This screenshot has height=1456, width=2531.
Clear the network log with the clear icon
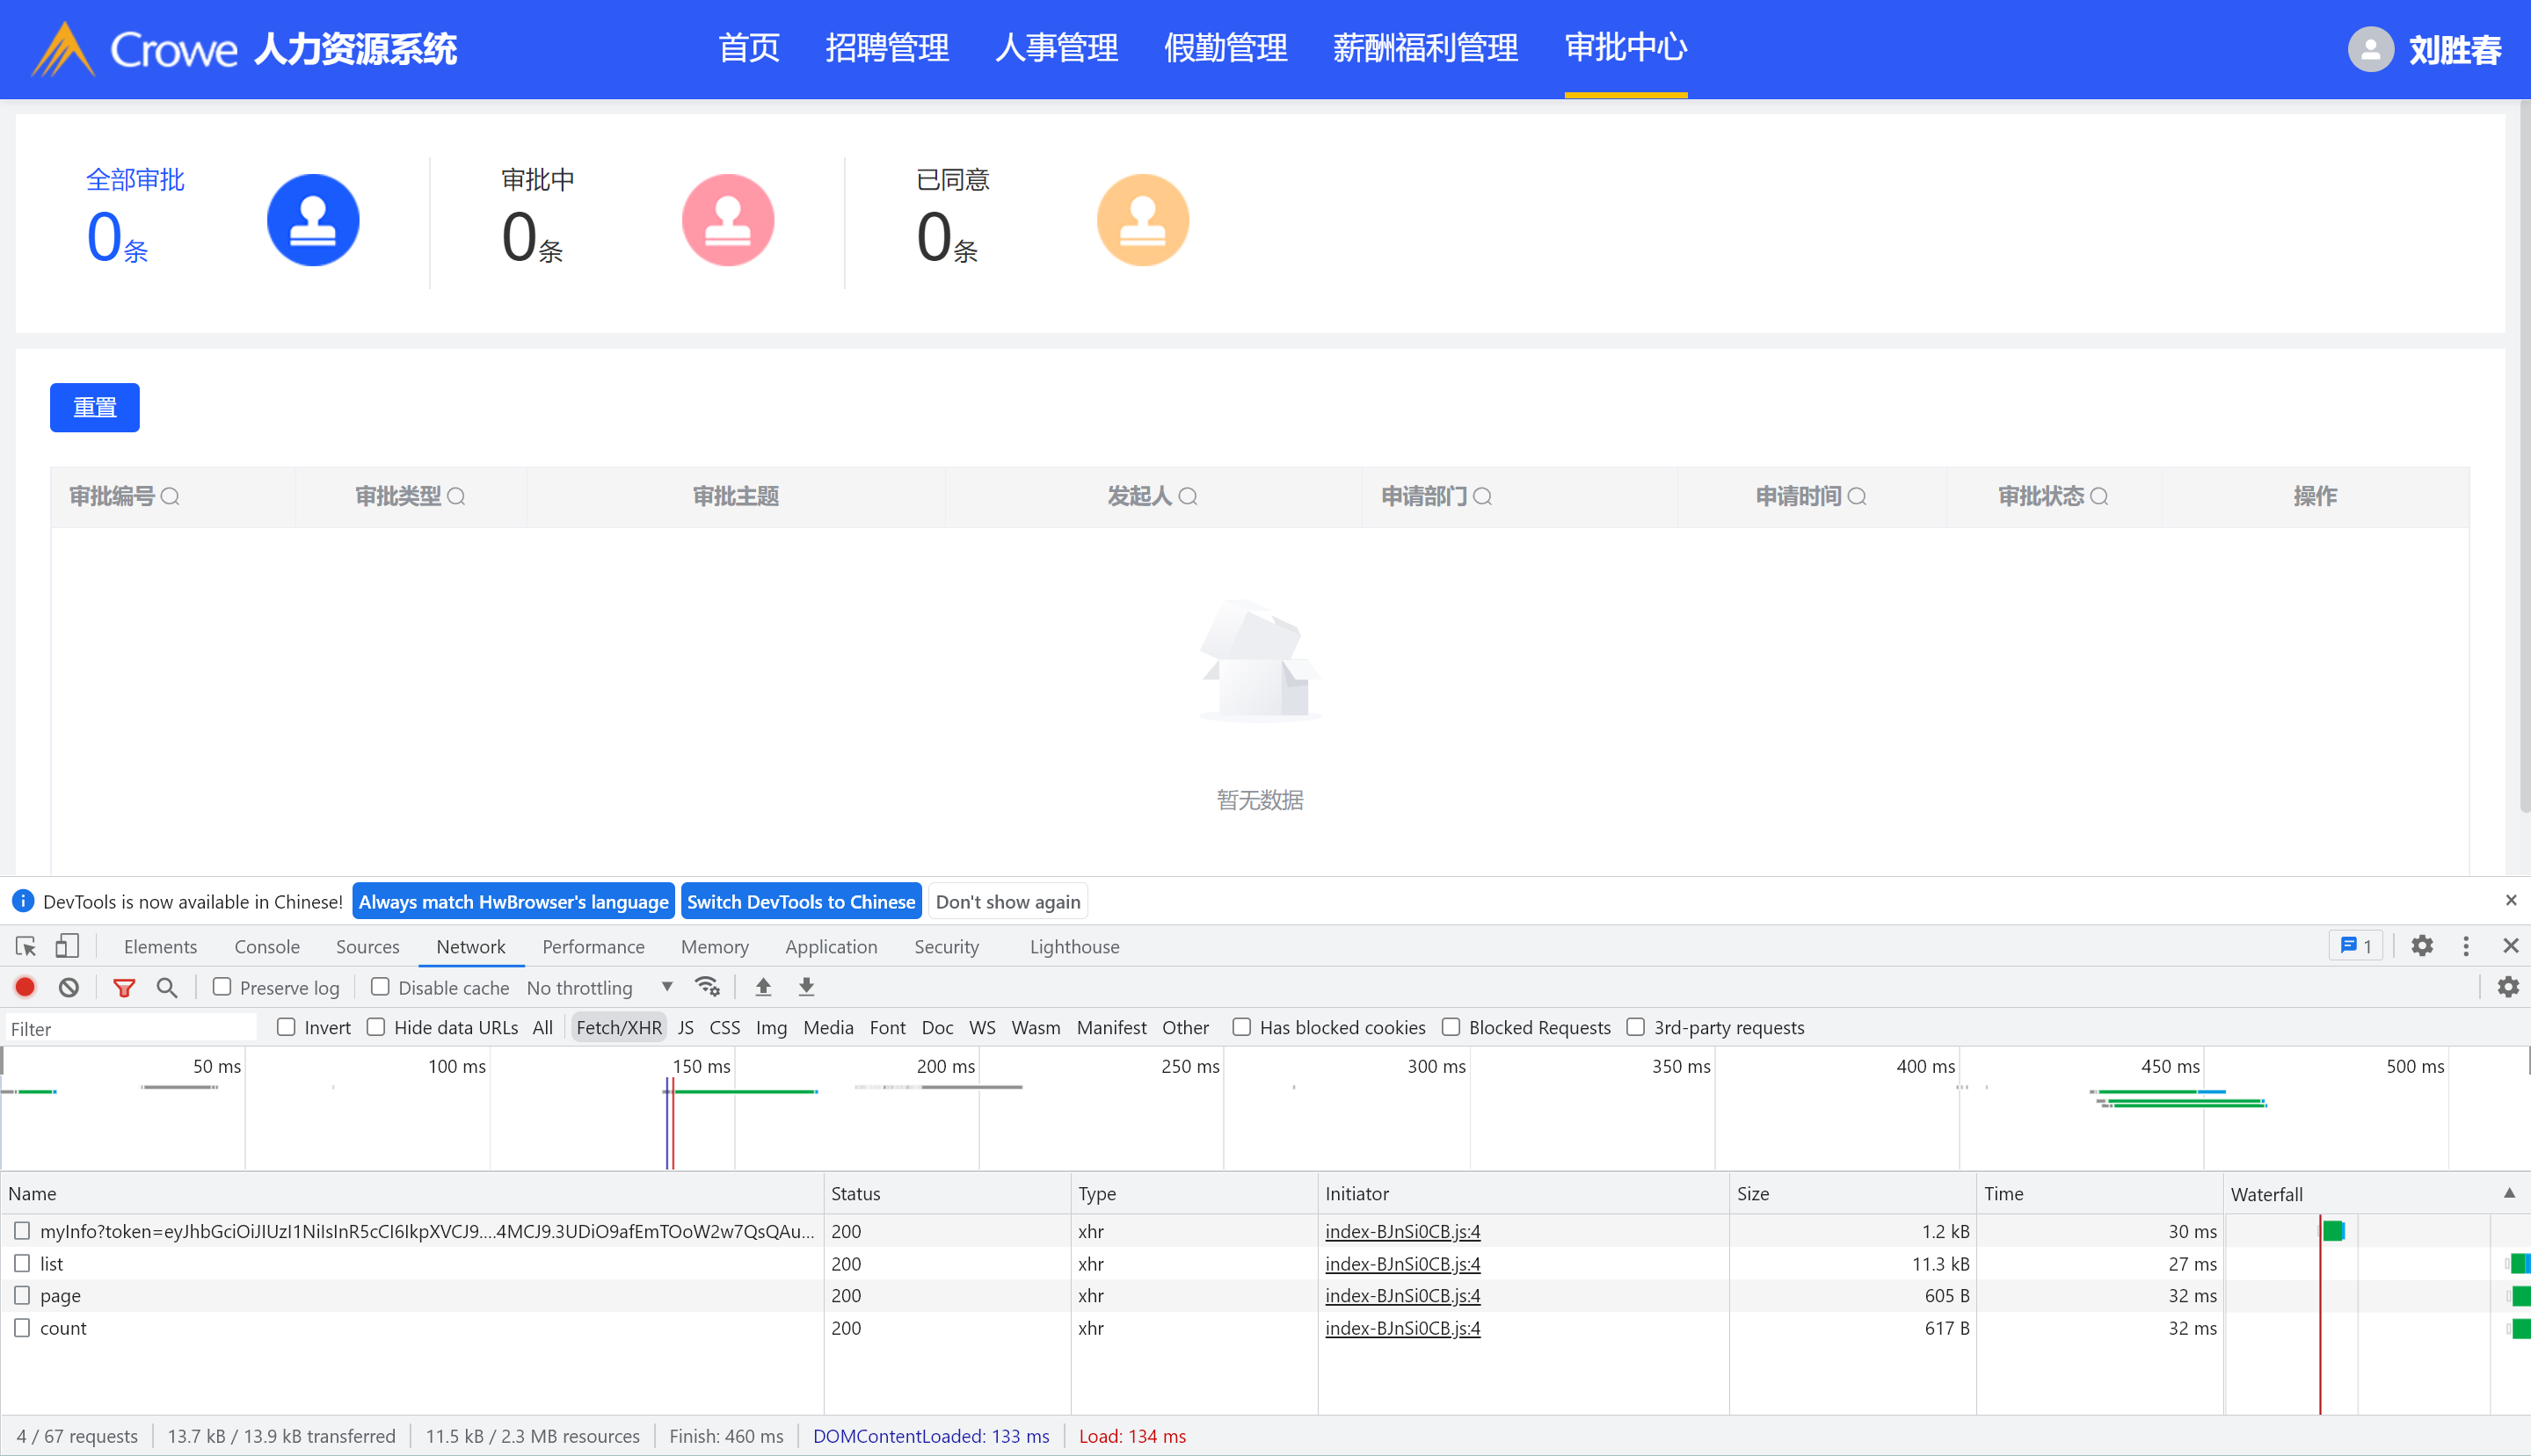click(68, 987)
